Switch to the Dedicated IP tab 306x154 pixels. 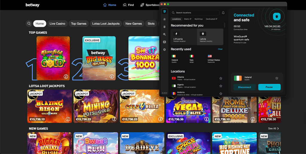(x=212, y=19)
